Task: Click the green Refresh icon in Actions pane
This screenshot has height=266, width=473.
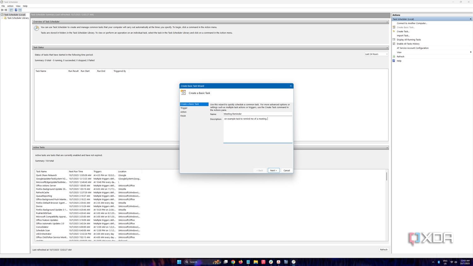Action: click(x=394, y=56)
